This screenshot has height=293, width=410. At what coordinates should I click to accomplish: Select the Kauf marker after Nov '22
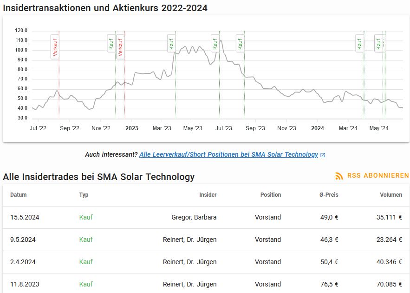[111, 43]
